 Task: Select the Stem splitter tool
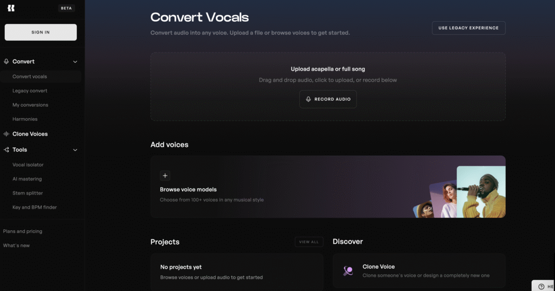pyautogui.click(x=28, y=193)
